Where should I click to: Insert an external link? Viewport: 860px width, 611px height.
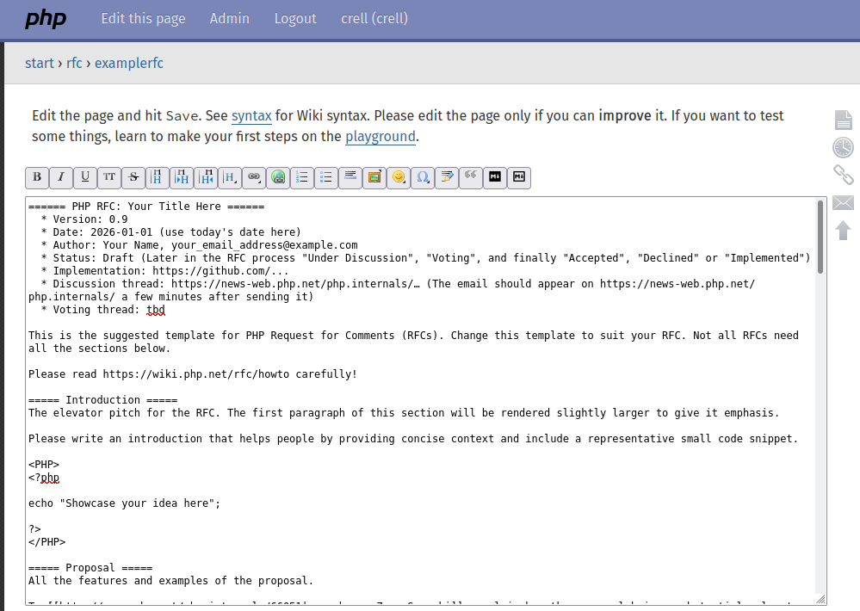[278, 177]
